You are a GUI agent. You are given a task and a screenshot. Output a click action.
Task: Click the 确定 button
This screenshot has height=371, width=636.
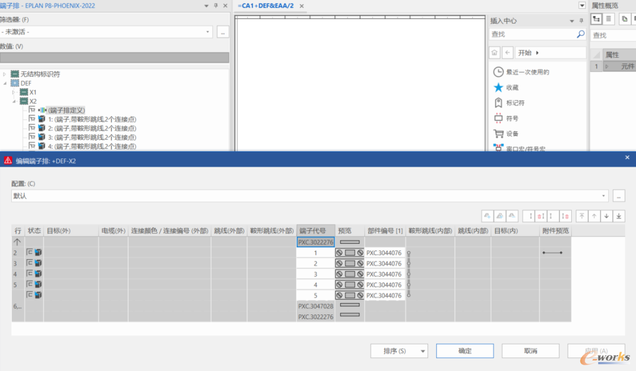pyautogui.click(x=465, y=351)
